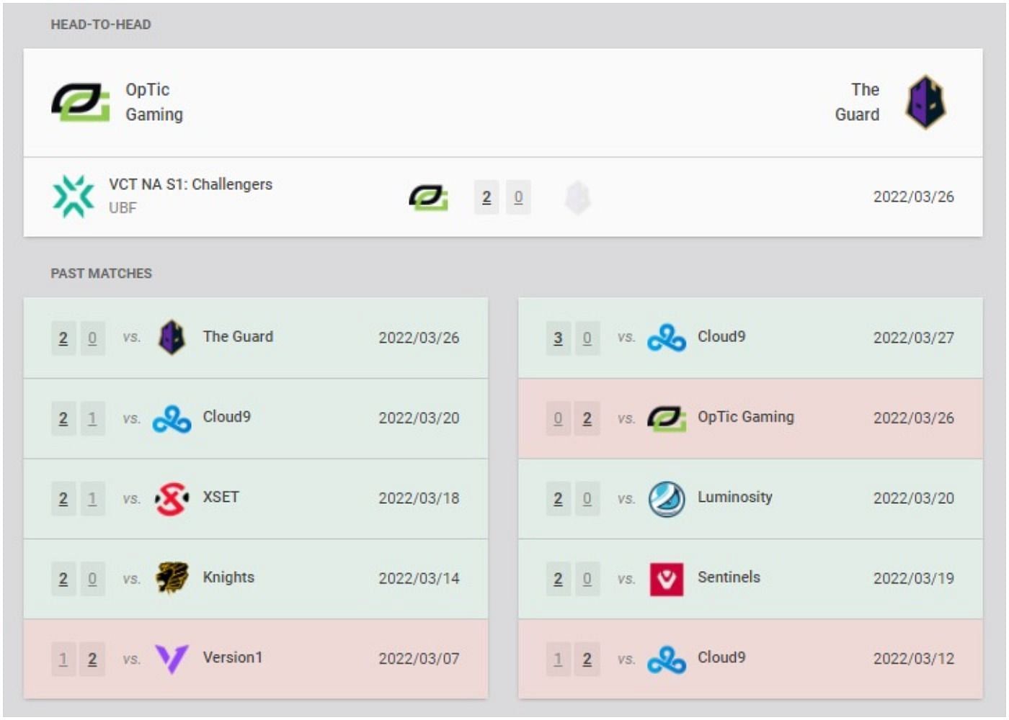The width and height of the screenshot is (1009, 720).
Task: Click the date 2022/03/19
Action: [914, 578]
